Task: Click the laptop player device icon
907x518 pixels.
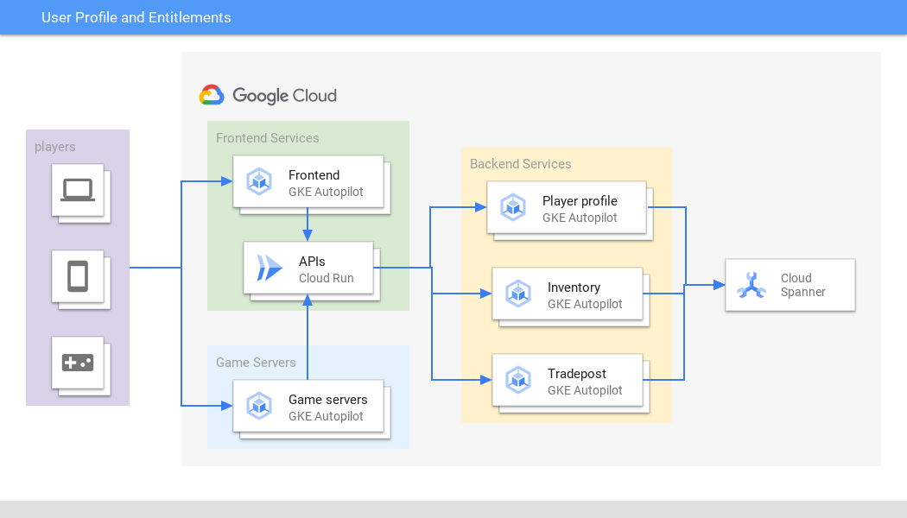Action: (78, 190)
